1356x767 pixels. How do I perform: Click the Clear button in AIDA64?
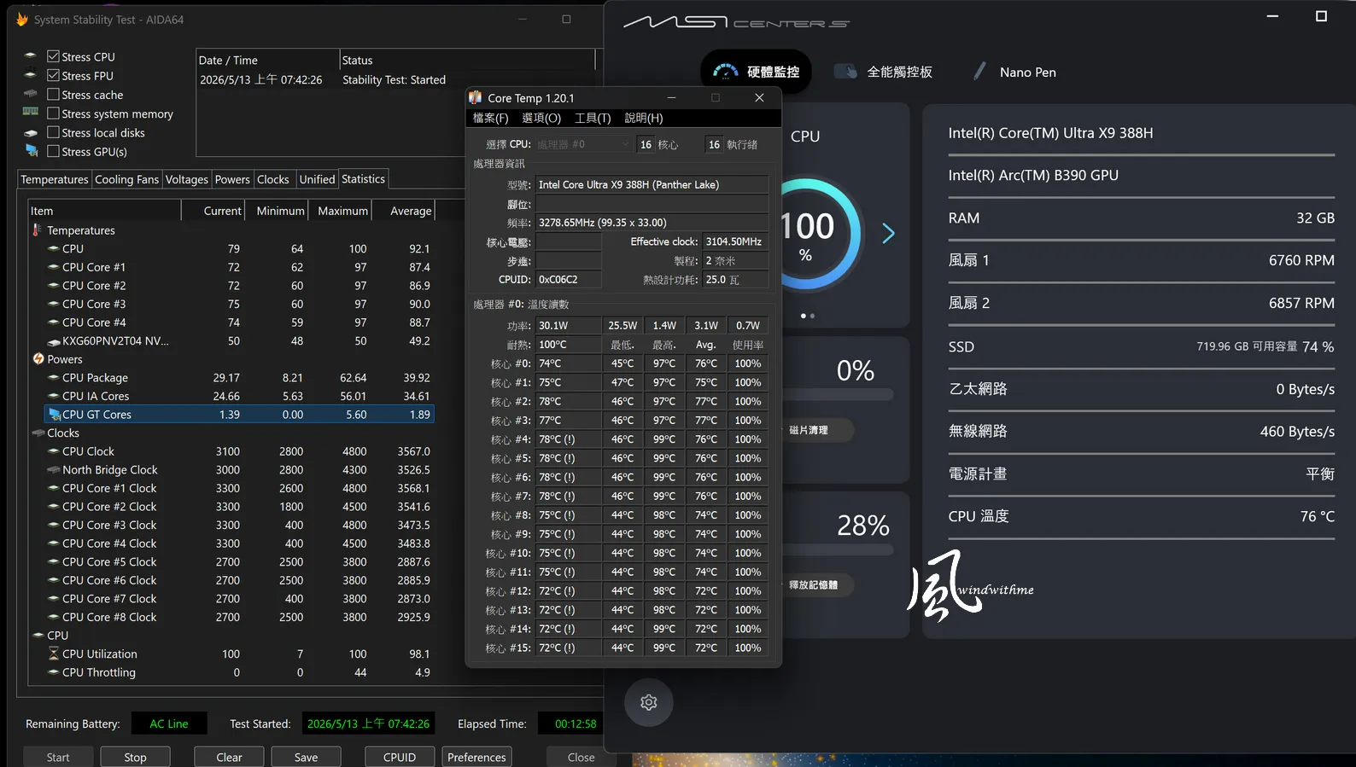tap(229, 757)
